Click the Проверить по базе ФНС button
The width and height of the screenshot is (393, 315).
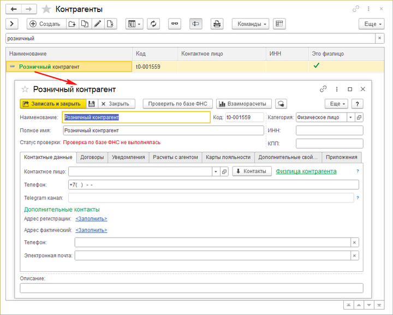tap(177, 104)
